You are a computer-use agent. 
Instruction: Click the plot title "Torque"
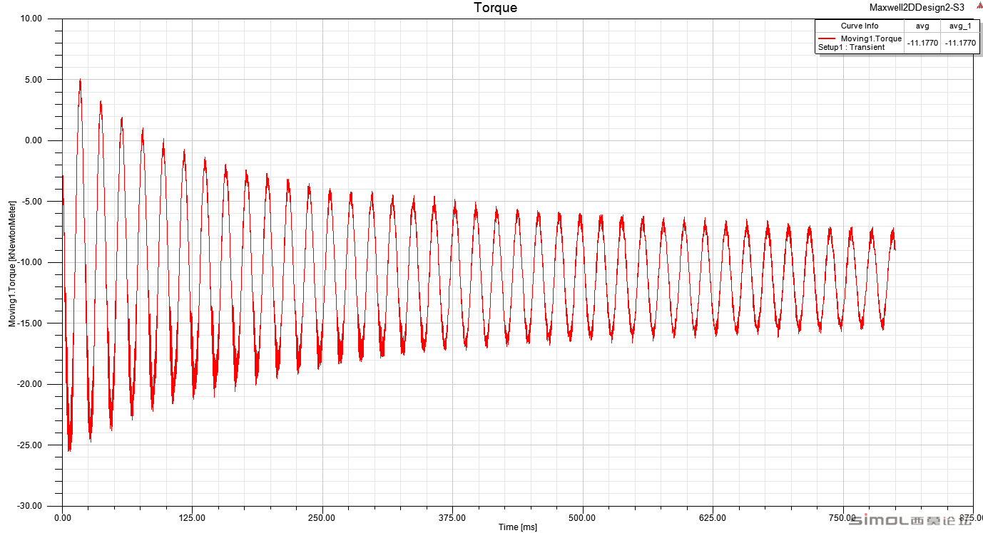(496, 8)
